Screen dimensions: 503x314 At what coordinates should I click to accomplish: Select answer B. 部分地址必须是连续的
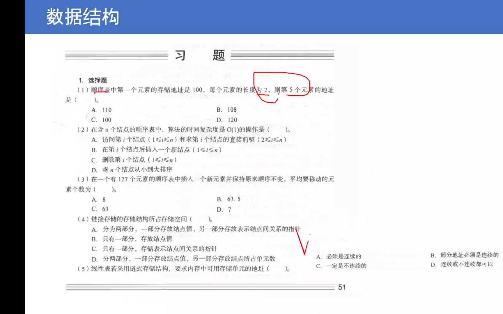pos(465,255)
